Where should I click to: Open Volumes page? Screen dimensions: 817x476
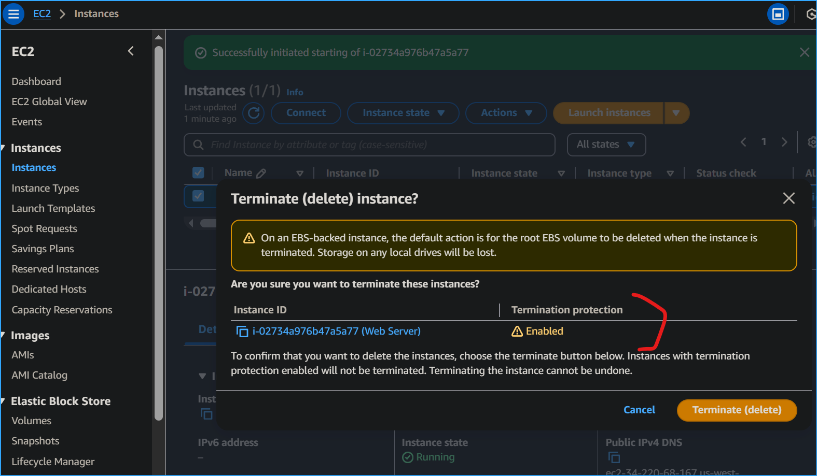pyautogui.click(x=31, y=421)
